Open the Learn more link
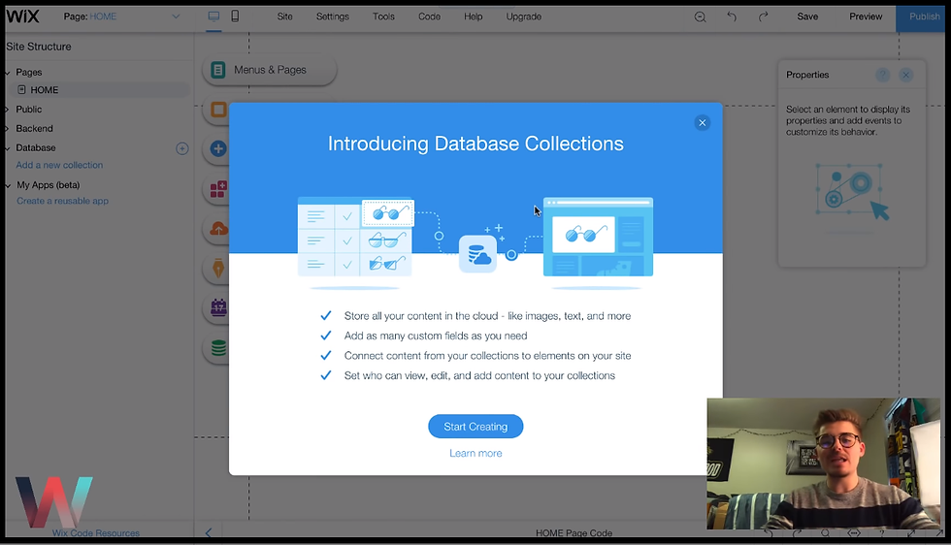 (475, 453)
